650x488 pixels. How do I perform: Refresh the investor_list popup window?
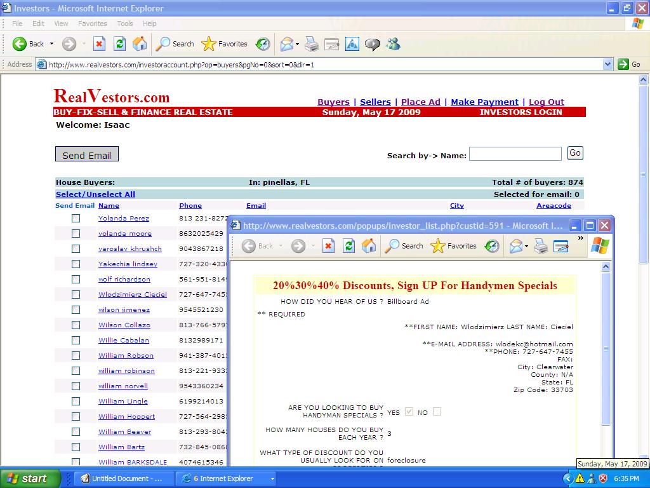(x=348, y=246)
